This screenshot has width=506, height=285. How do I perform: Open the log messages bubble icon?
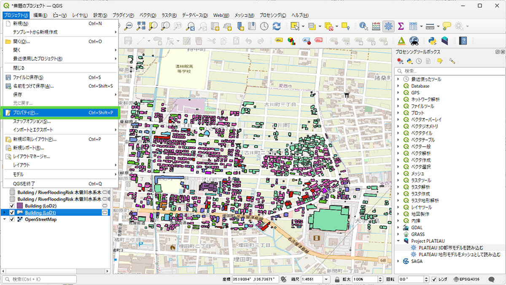tap(491, 280)
